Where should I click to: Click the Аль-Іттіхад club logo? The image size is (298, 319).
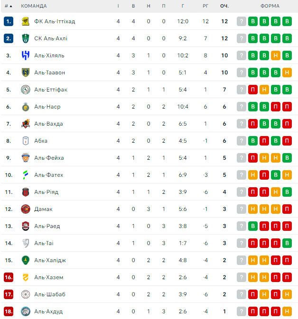click(x=26, y=21)
